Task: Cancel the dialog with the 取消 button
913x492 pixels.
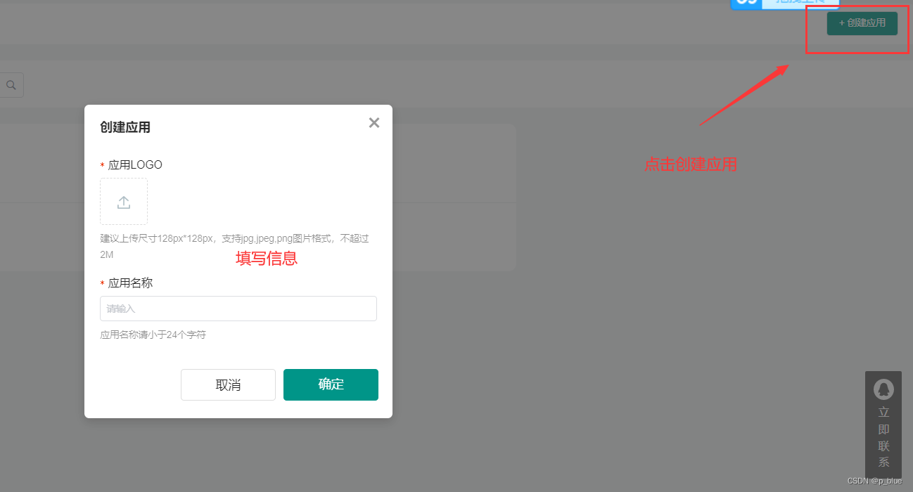Action: [x=228, y=384]
